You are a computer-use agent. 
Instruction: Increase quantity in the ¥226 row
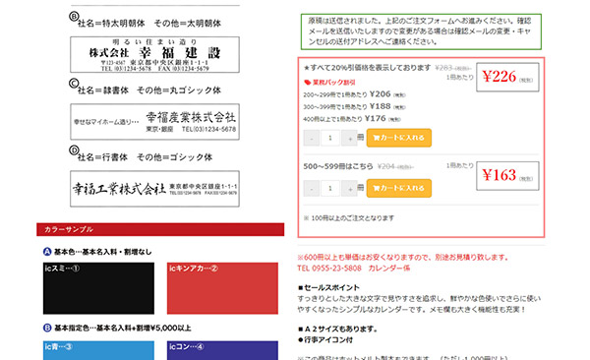[x=349, y=138]
